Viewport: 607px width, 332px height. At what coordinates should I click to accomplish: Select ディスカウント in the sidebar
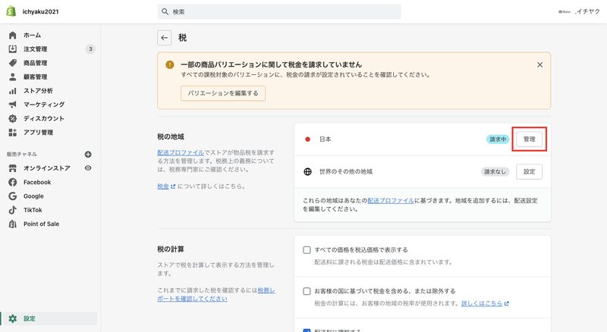(44, 118)
